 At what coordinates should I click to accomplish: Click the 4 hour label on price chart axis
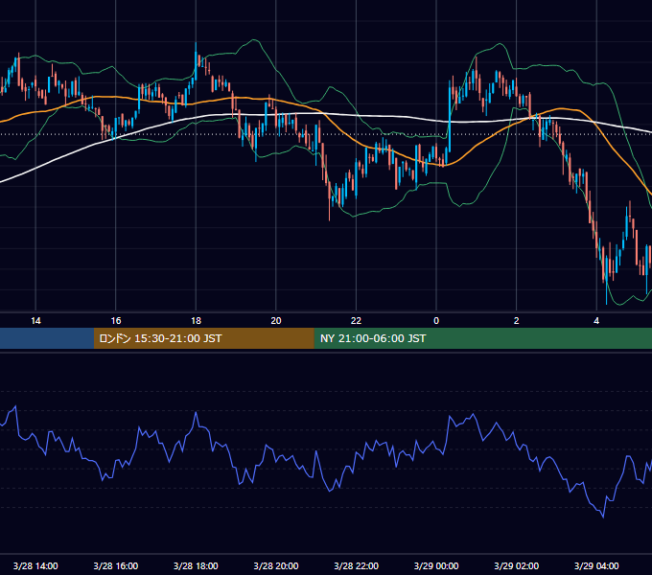point(596,321)
